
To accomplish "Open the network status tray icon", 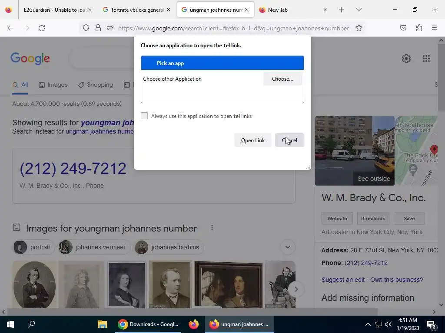I will click(x=379, y=324).
